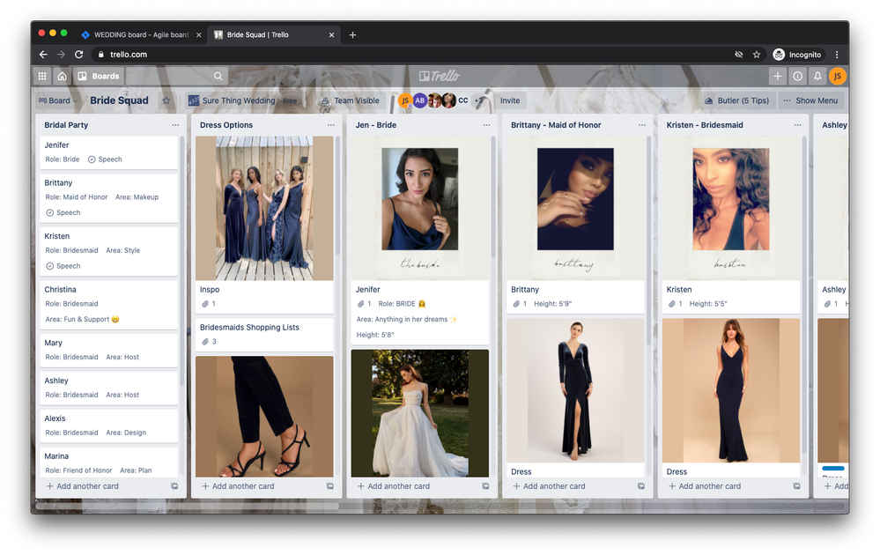
Task: Click the Incognito profile indicator
Action: pyautogui.click(x=797, y=55)
